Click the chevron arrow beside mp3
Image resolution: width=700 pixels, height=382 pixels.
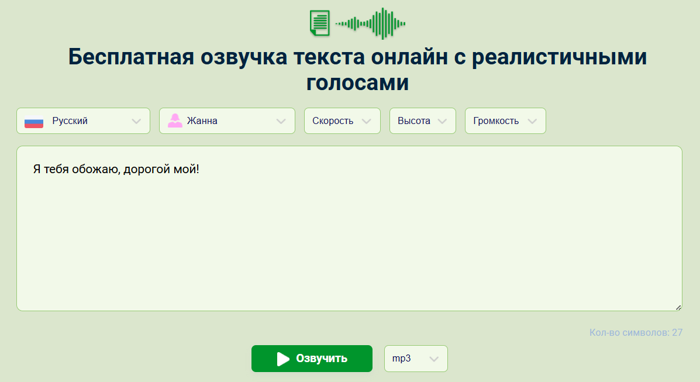point(434,359)
